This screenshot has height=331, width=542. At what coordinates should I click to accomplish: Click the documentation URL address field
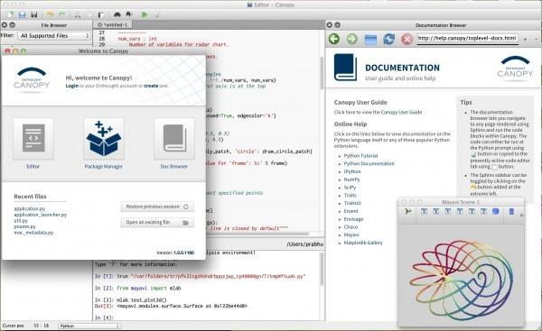pos(467,38)
